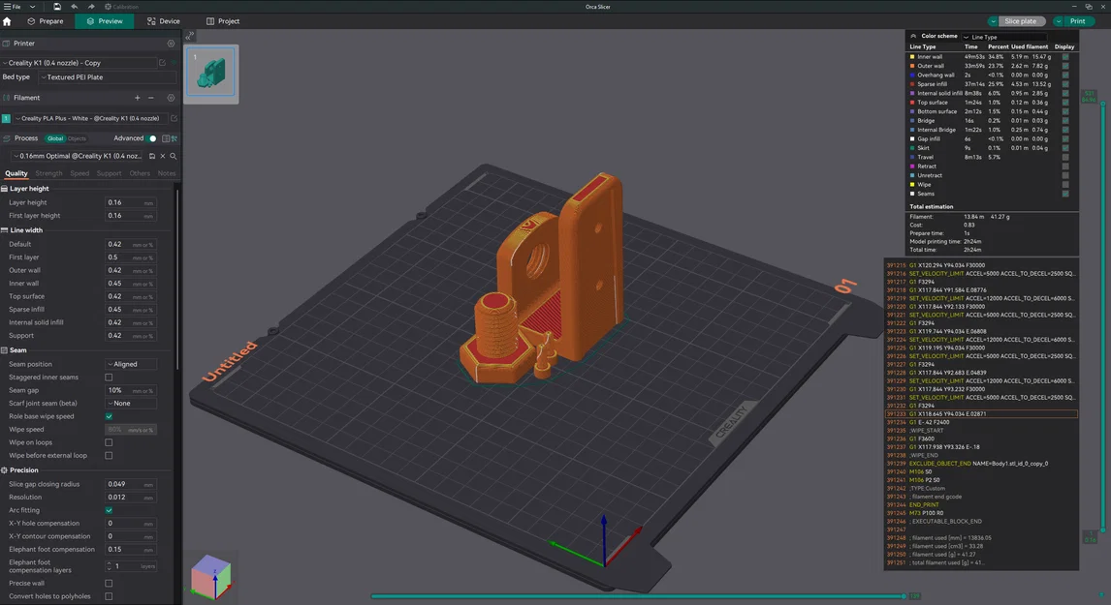Enable the Precise wall checkbox
Viewport: 1111px width, 605px height.
pos(109,583)
